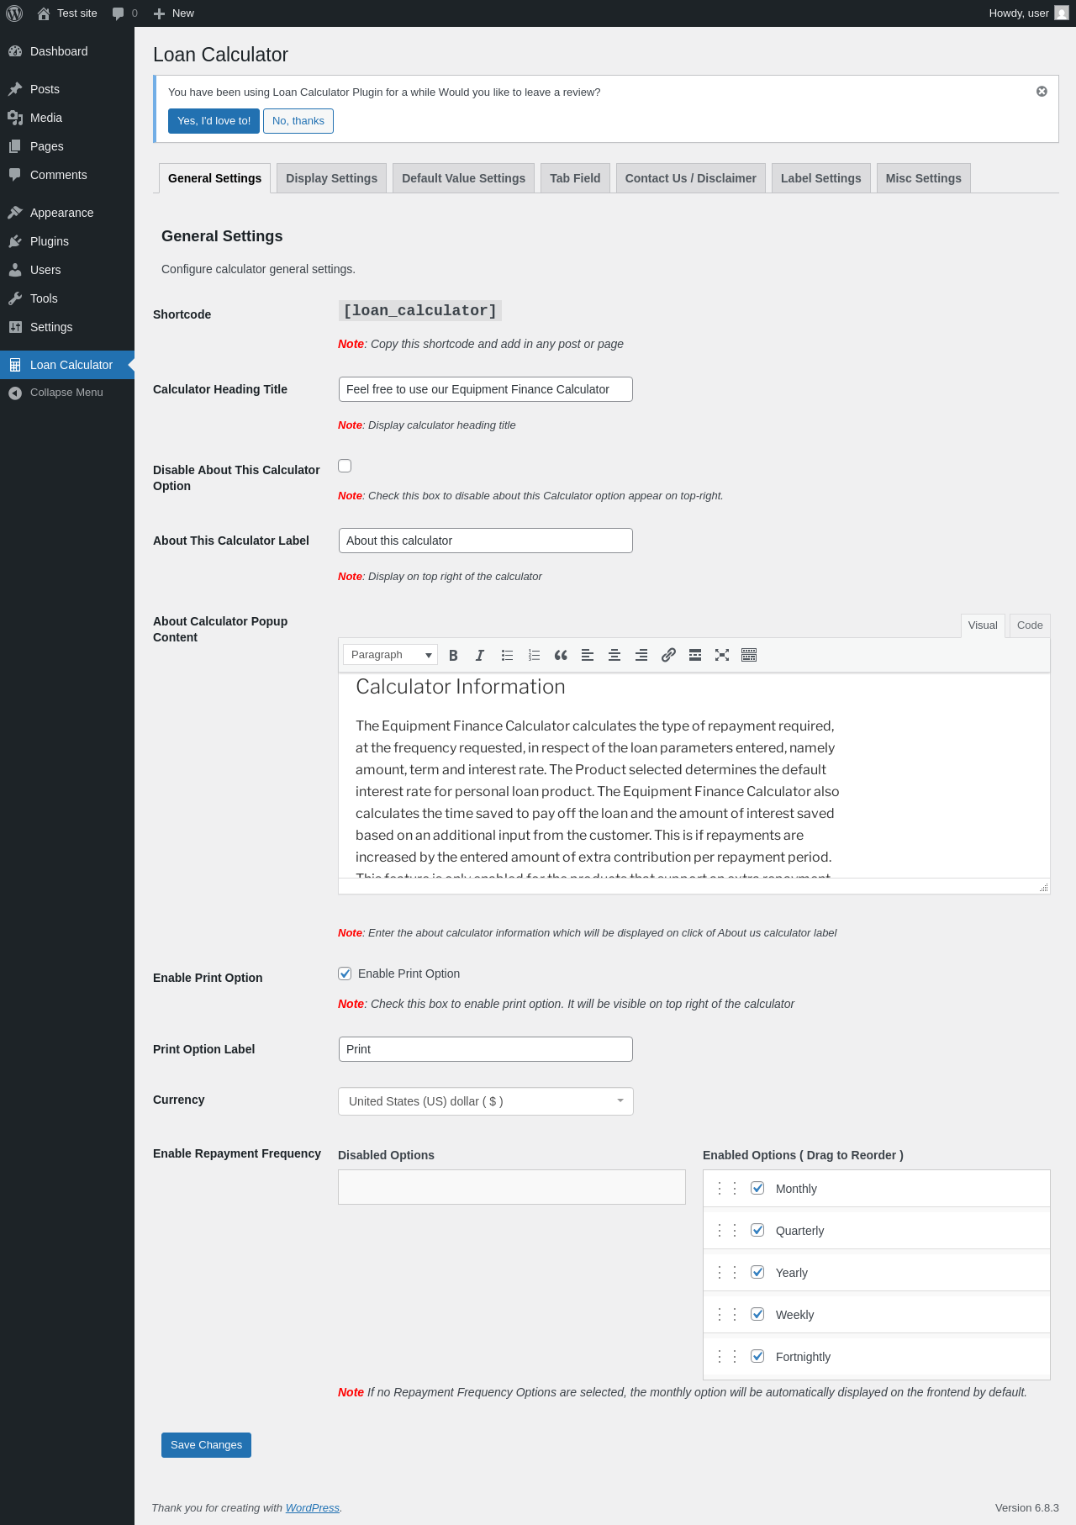
Task: Focus the Print Option Label field
Action: (485, 1049)
